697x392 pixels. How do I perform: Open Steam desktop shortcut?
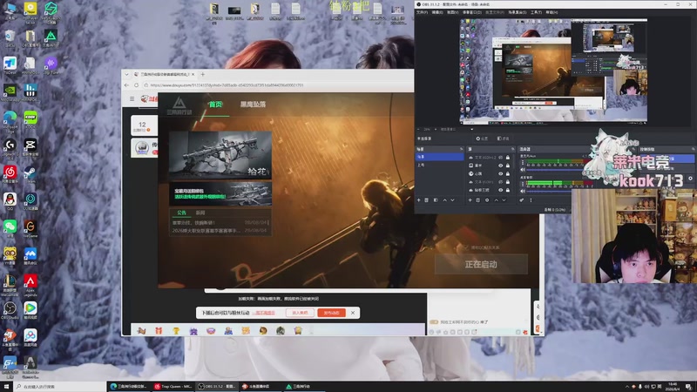pos(30,174)
